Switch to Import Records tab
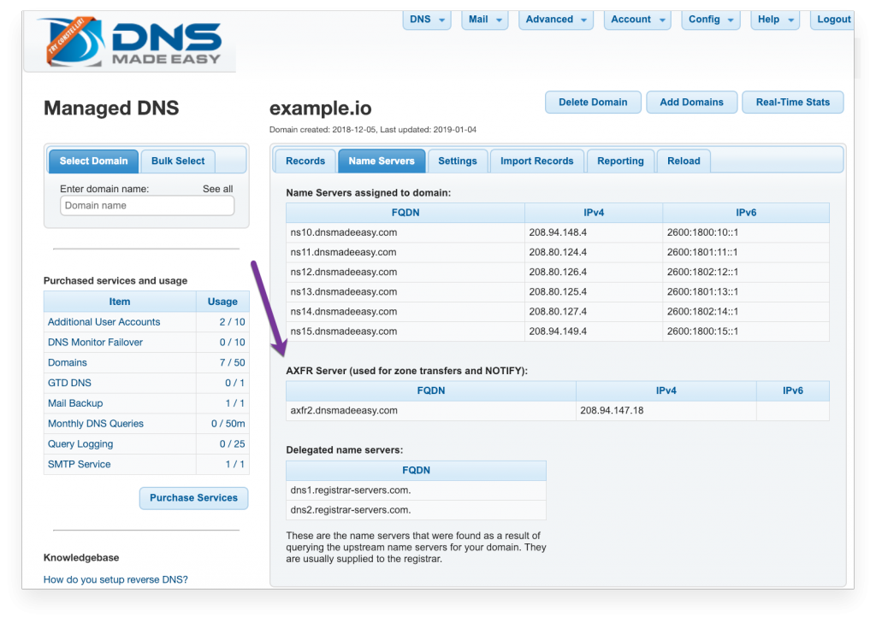The image size is (876, 622). [537, 161]
